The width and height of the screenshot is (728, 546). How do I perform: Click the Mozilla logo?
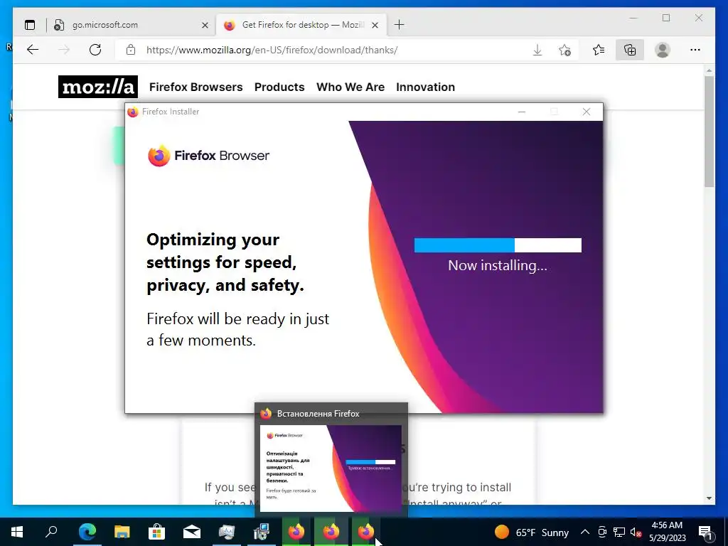pos(98,87)
